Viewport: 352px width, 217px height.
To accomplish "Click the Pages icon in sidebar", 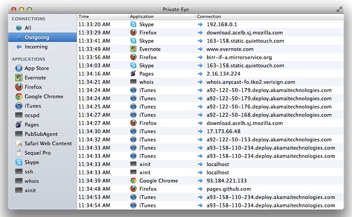I will (x=19, y=125).
